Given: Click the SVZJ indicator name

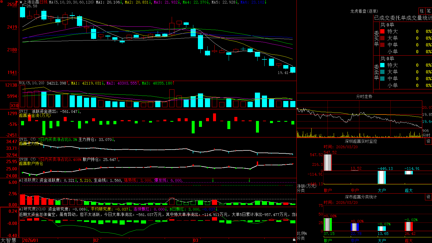Looking at the screenshot, I should pos(23,111).
